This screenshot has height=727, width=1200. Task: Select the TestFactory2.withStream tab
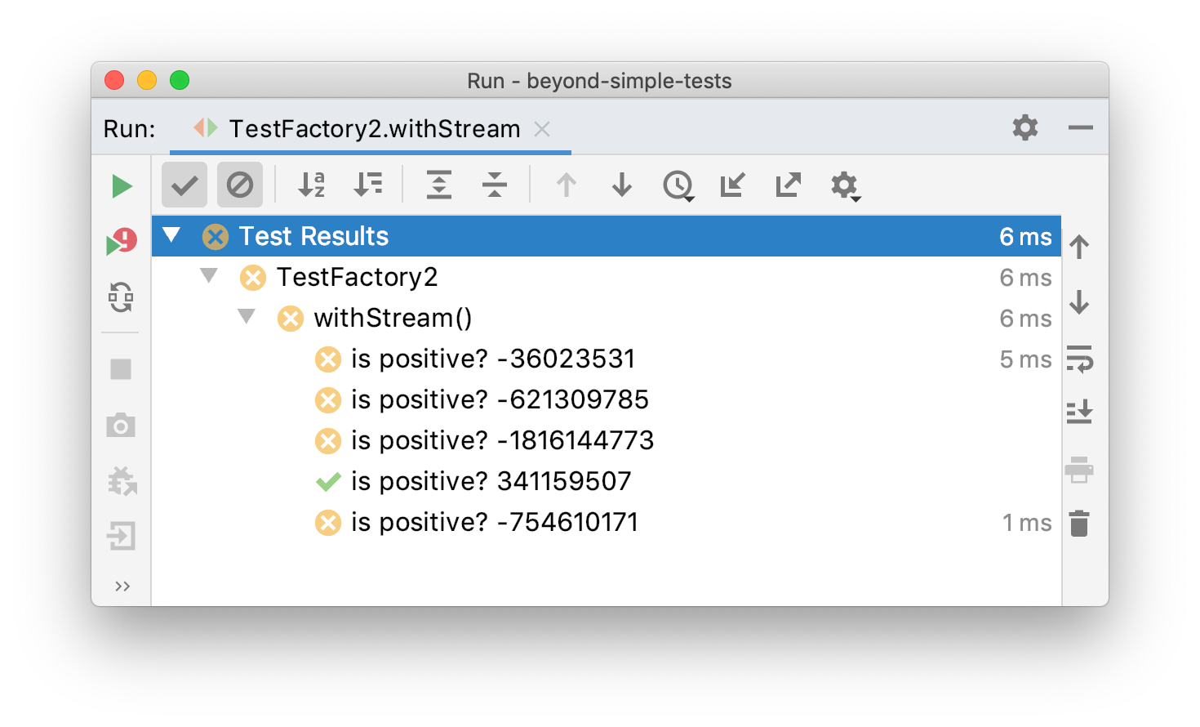click(x=374, y=129)
